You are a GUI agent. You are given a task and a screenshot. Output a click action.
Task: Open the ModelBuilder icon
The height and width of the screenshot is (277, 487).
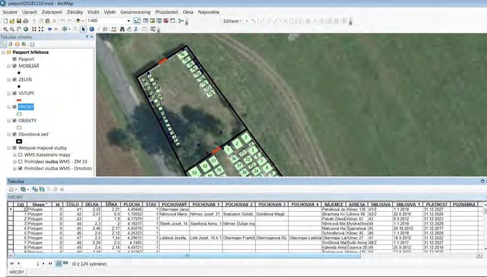pyautogui.click(x=181, y=21)
